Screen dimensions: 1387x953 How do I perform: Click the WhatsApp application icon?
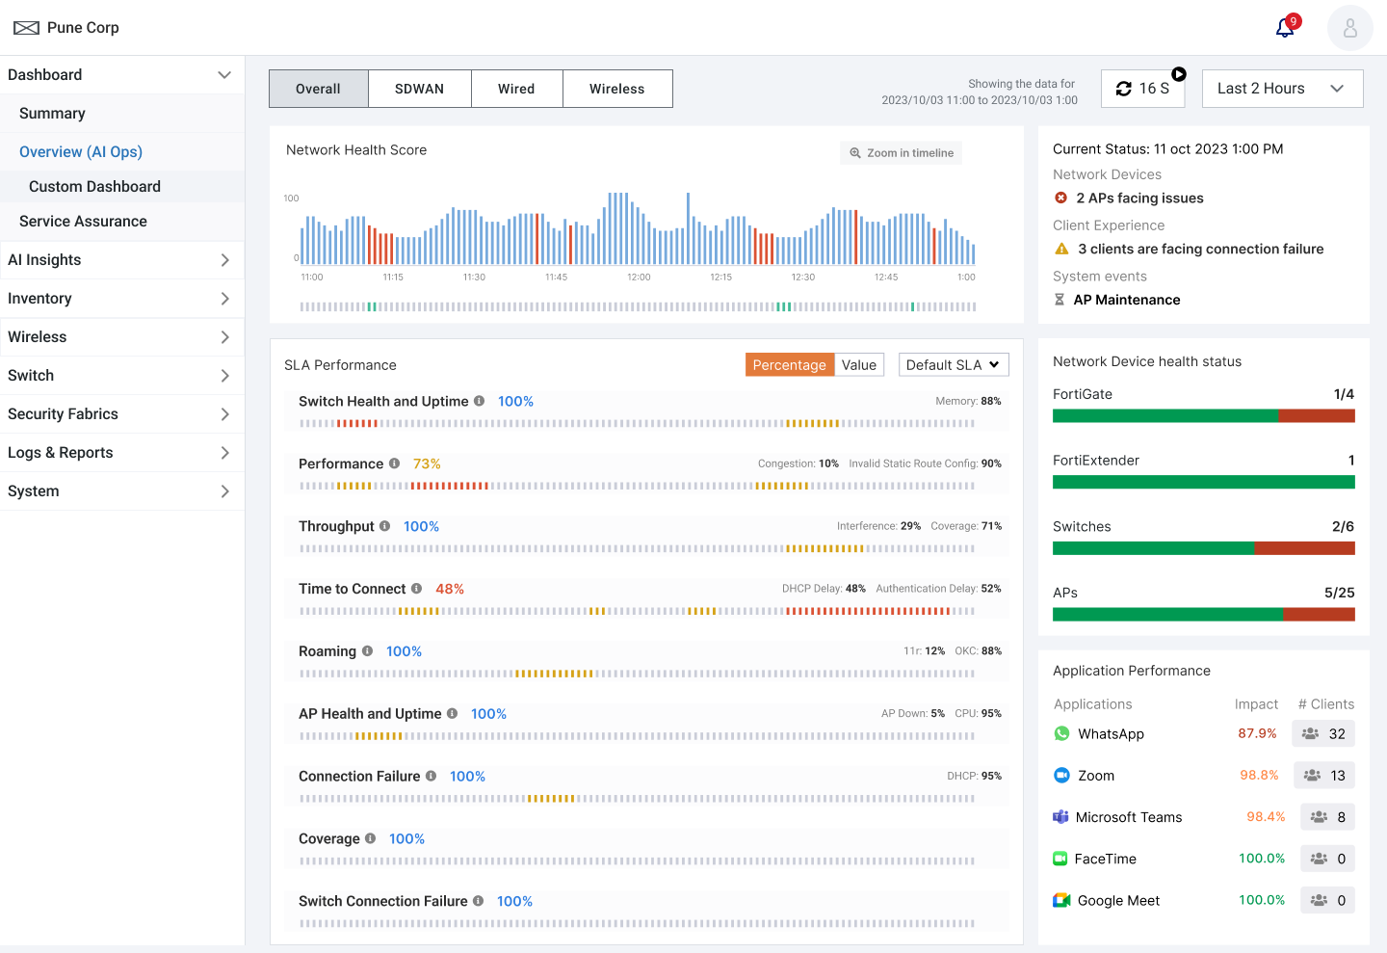click(x=1061, y=733)
